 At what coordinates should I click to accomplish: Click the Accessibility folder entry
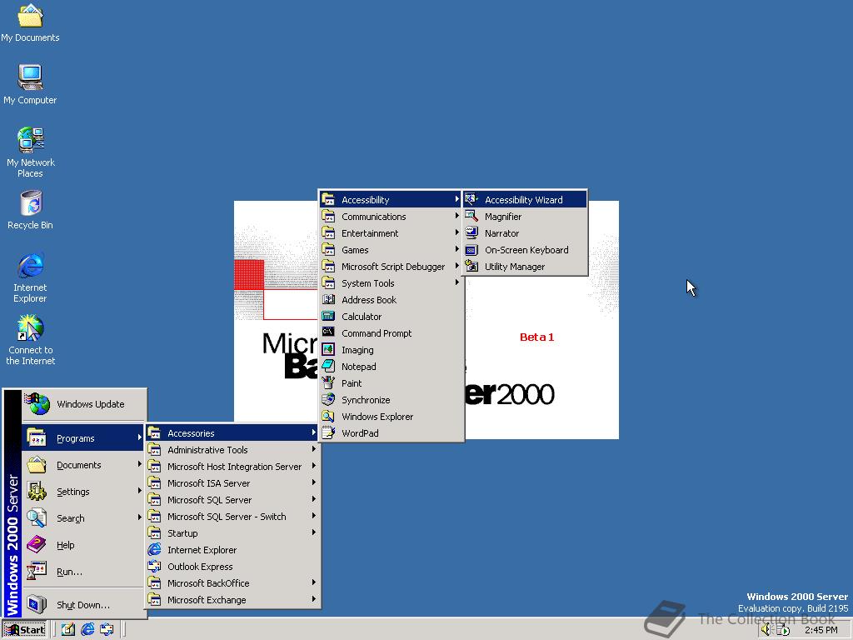click(391, 200)
